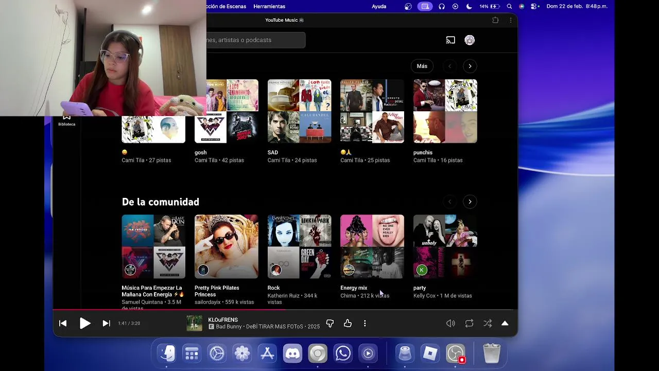Seek on the red song progress bar
Viewport: 659px width, 371px height.
(285, 309)
